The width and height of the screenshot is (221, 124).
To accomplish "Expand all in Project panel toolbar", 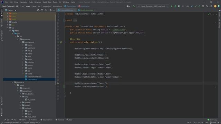I will click(42, 10).
